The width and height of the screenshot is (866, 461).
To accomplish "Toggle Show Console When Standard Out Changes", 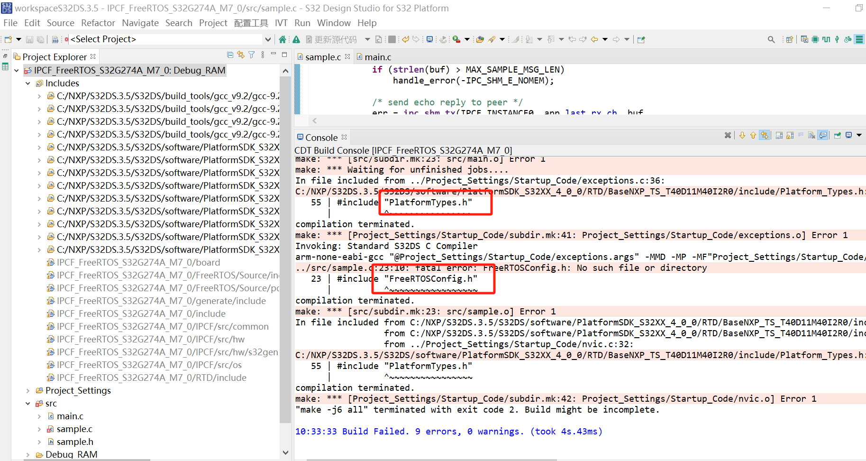I will pyautogui.click(x=823, y=135).
